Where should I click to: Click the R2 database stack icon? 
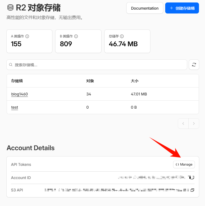click(x=10, y=8)
